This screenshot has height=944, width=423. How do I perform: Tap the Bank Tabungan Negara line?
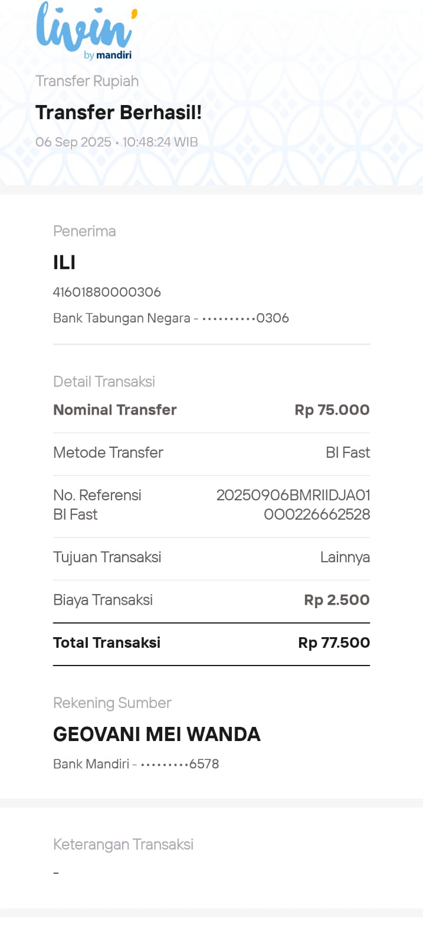170,318
